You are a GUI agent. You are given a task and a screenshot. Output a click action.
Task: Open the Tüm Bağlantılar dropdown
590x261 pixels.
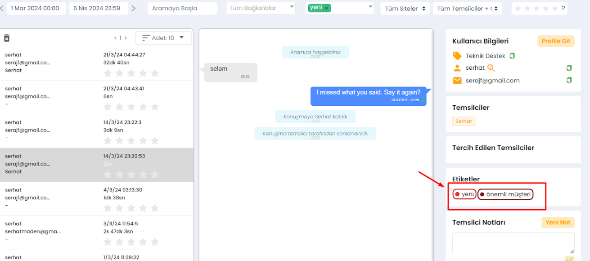click(x=261, y=8)
